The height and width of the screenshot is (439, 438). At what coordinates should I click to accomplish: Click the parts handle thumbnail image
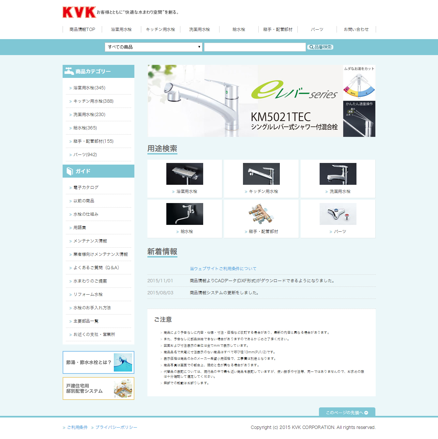pos(338,214)
